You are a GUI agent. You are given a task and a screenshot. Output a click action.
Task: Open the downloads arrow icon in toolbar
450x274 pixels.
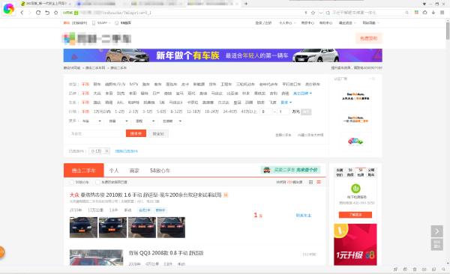click(x=433, y=12)
